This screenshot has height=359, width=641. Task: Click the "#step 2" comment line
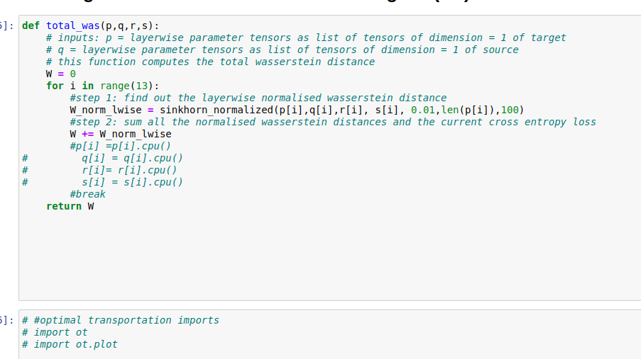pyautogui.click(x=332, y=122)
